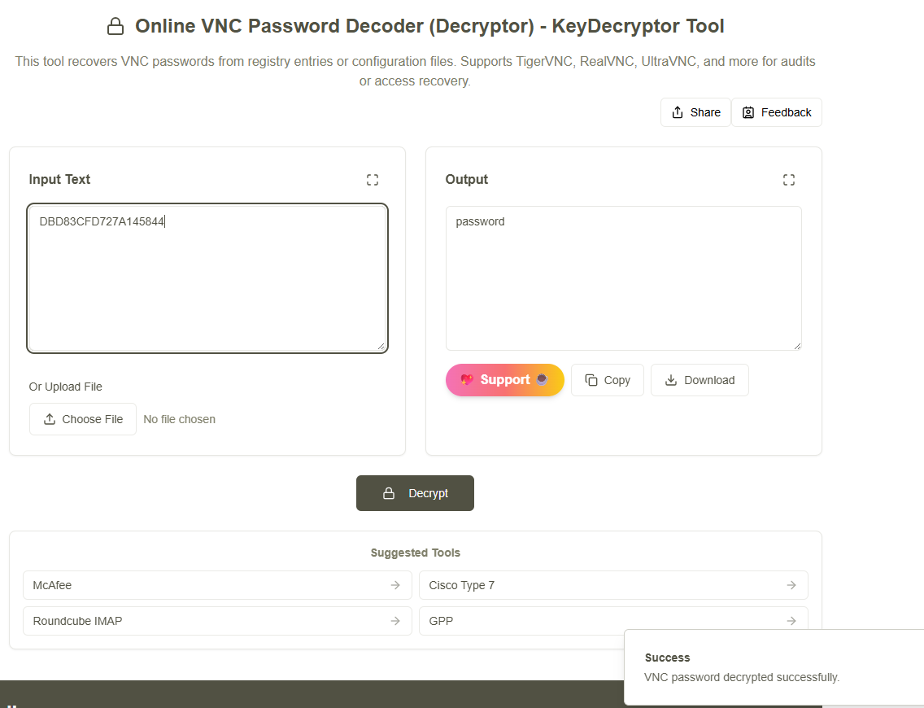Screen dimensions: 924x708
Task: Select the Cisco Type 7 suggested tool
Action: click(x=613, y=585)
